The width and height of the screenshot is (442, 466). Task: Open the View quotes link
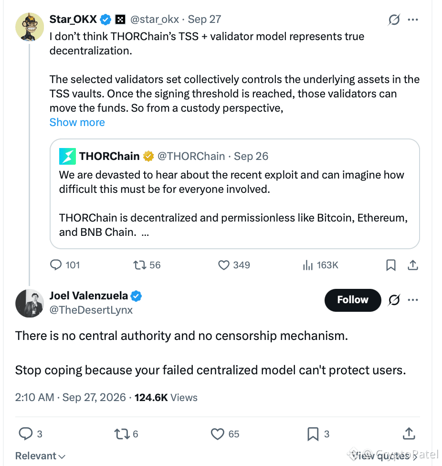(x=384, y=455)
